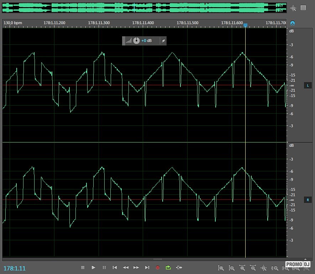Move playhead to previous marker

coord(115,268)
